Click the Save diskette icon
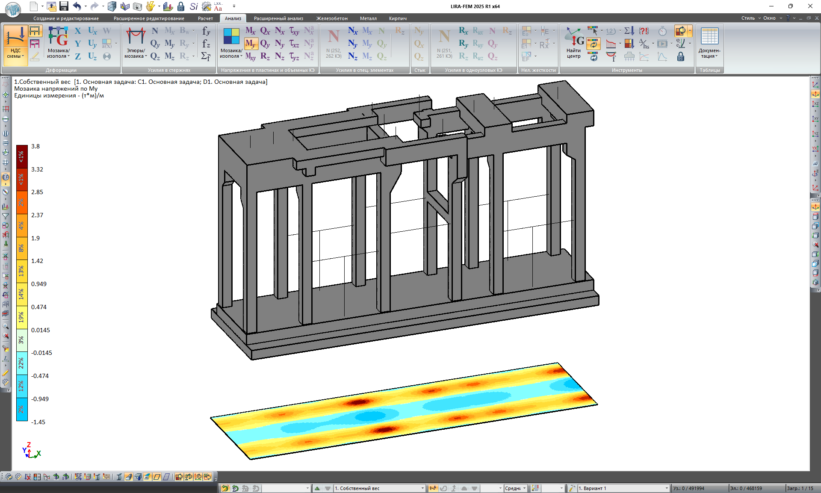Viewport: 821px width, 493px height. coord(64,6)
